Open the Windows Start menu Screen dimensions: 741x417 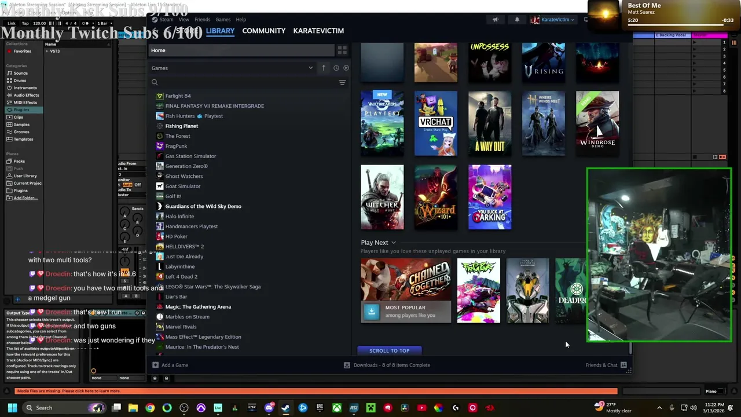tap(12, 408)
